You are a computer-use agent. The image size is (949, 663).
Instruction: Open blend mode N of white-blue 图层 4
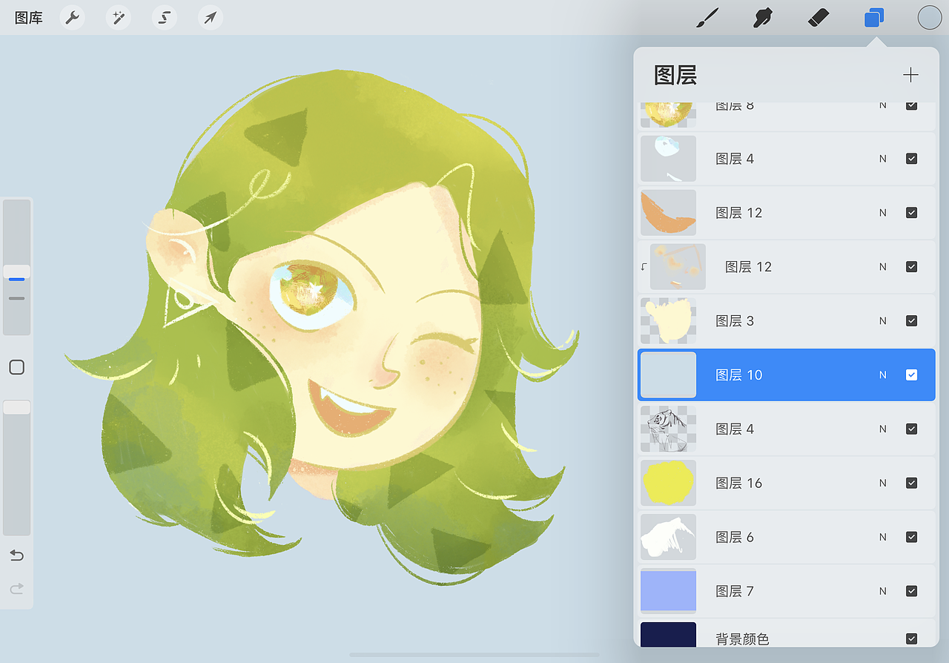pyautogui.click(x=882, y=159)
